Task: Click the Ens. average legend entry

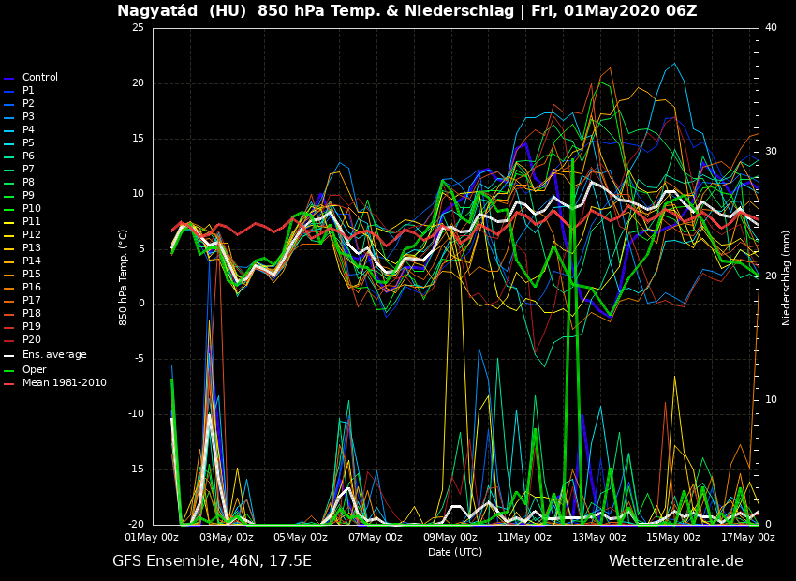Action: pos(53,355)
